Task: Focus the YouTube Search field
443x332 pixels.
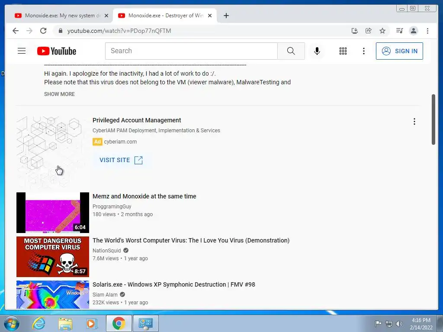Action: coord(191,51)
